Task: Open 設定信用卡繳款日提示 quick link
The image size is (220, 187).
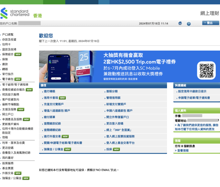Action: (x=192, y=91)
